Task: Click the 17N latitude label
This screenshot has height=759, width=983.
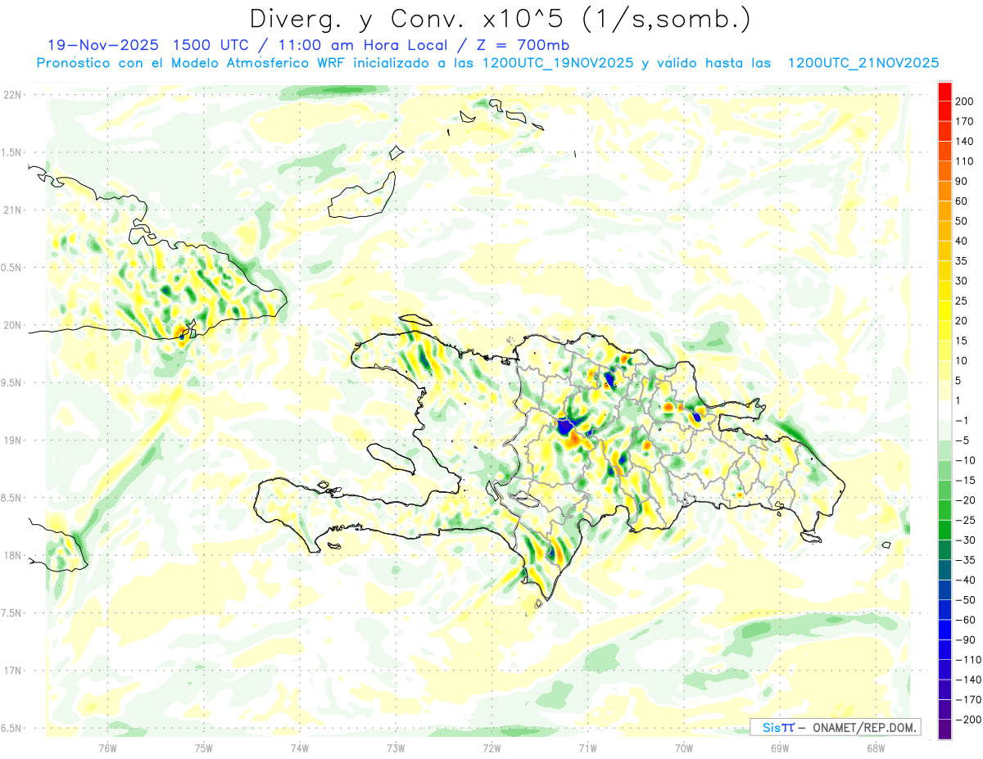Action: [11, 671]
